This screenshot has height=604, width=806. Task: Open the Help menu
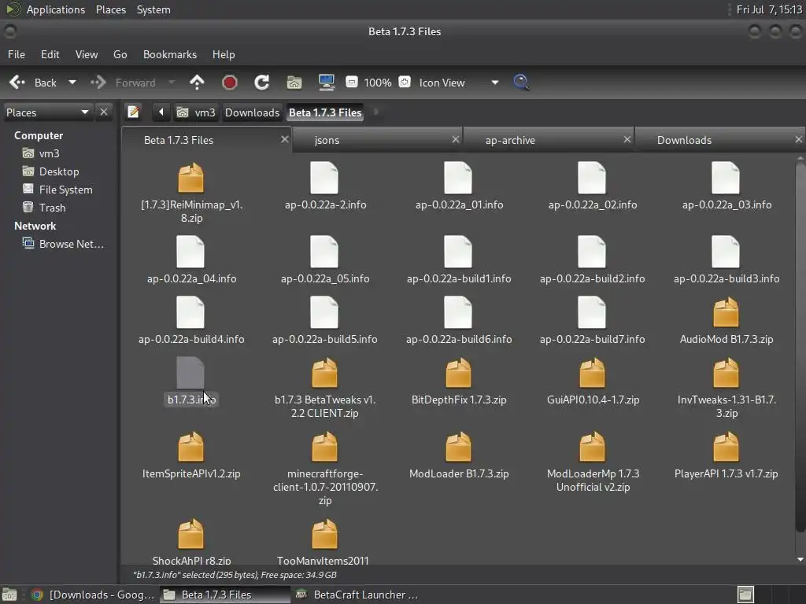coord(224,54)
